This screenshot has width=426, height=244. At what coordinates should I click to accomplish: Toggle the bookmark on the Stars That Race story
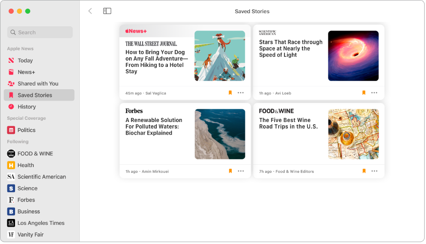point(364,93)
